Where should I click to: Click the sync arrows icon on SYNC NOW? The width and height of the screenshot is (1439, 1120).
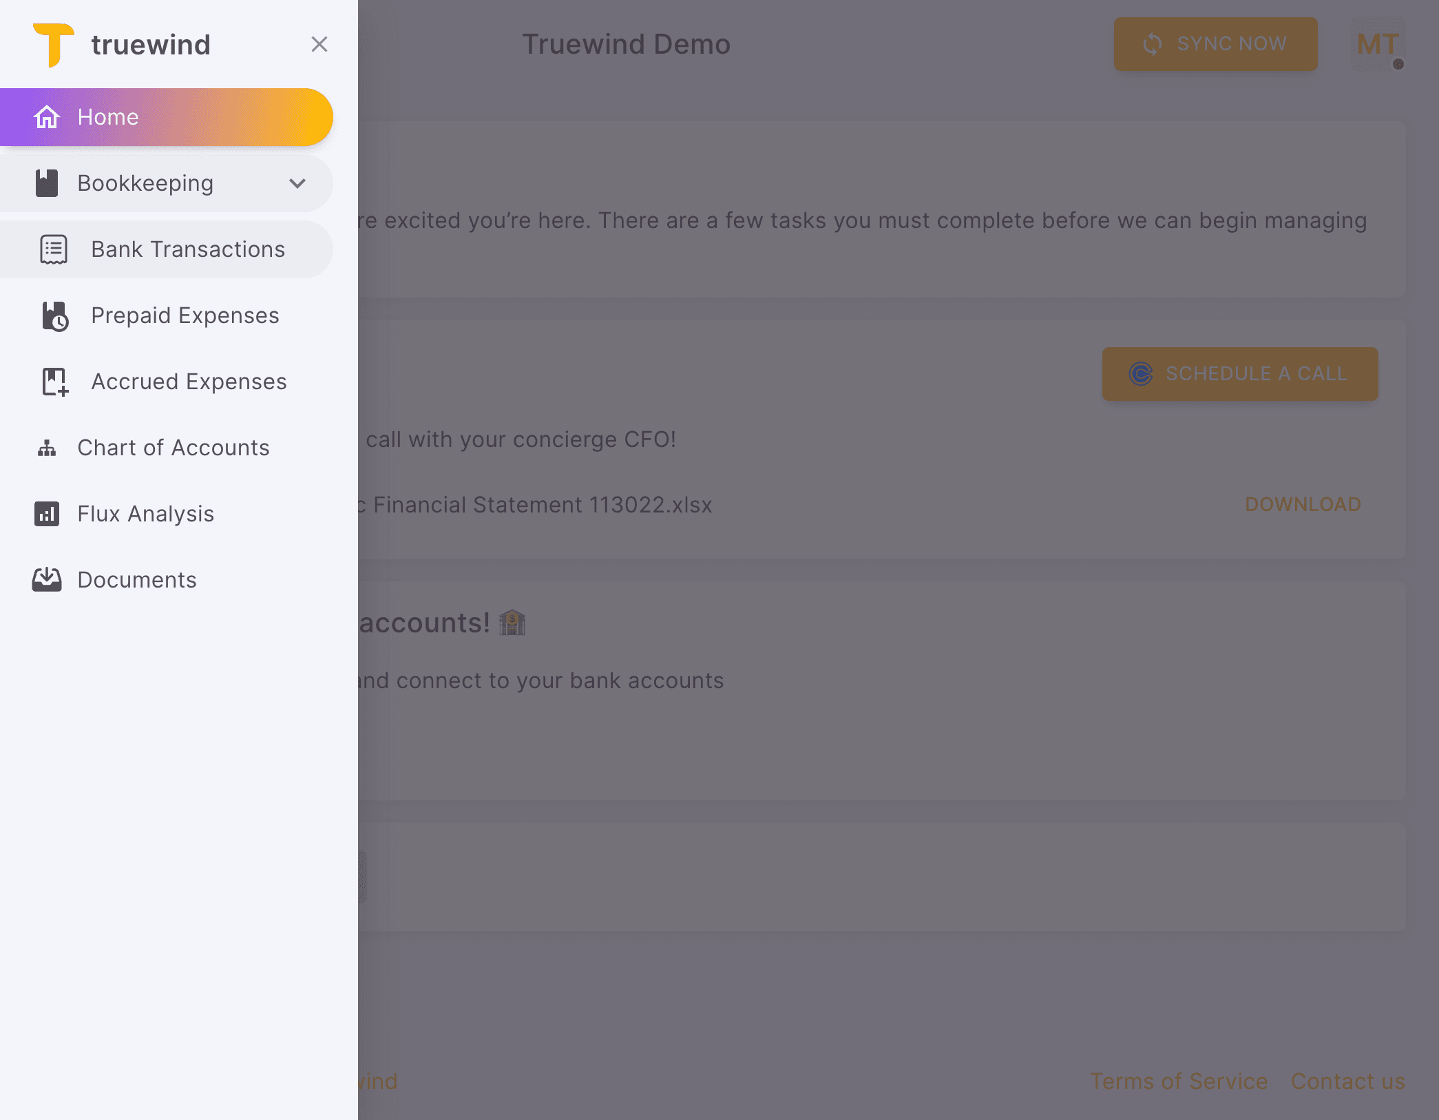click(1153, 44)
